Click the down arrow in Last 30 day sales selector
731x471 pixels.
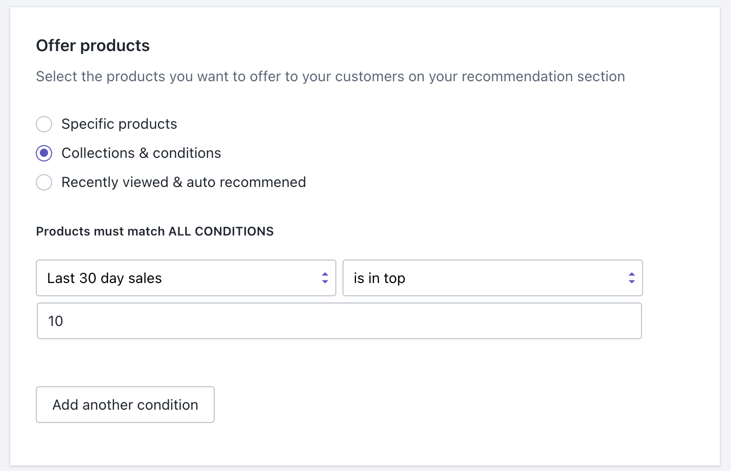325,281
